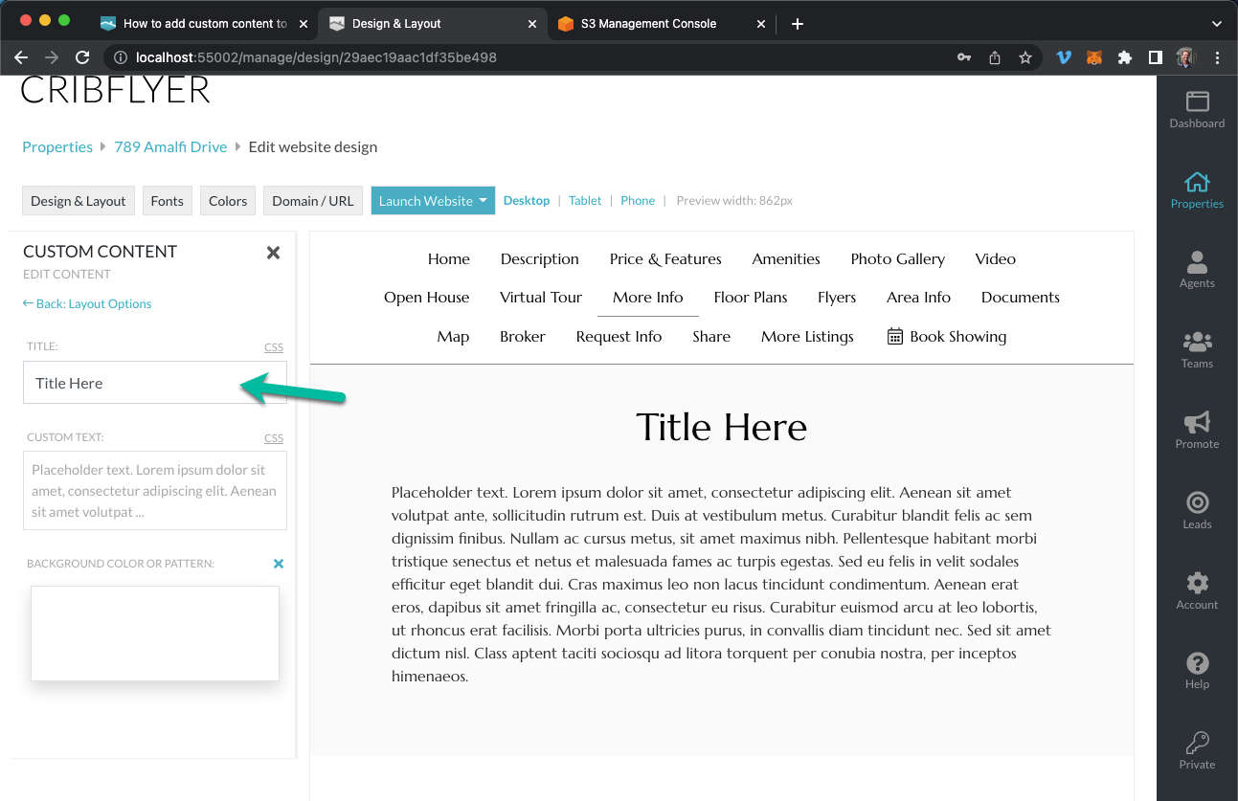Pick background color or pattern swatch
This screenshot has height=801, width=1238.
(x=155, y=634)
